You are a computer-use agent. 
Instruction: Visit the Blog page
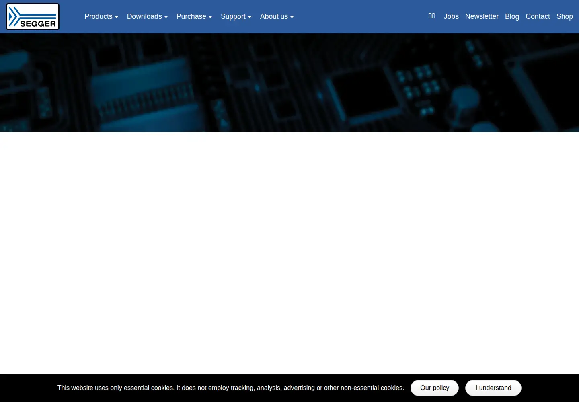click(x=512, y=16)
